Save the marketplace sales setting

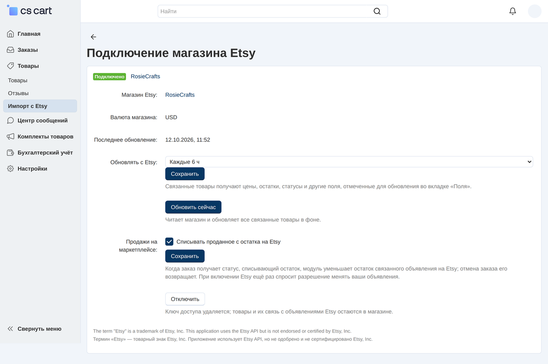pyautogui.click(x=185, y=256)
